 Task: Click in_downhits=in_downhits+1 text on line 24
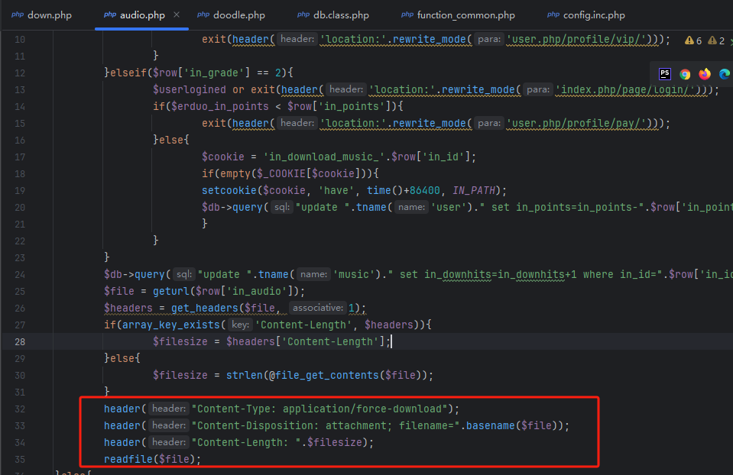click(500, 275)
